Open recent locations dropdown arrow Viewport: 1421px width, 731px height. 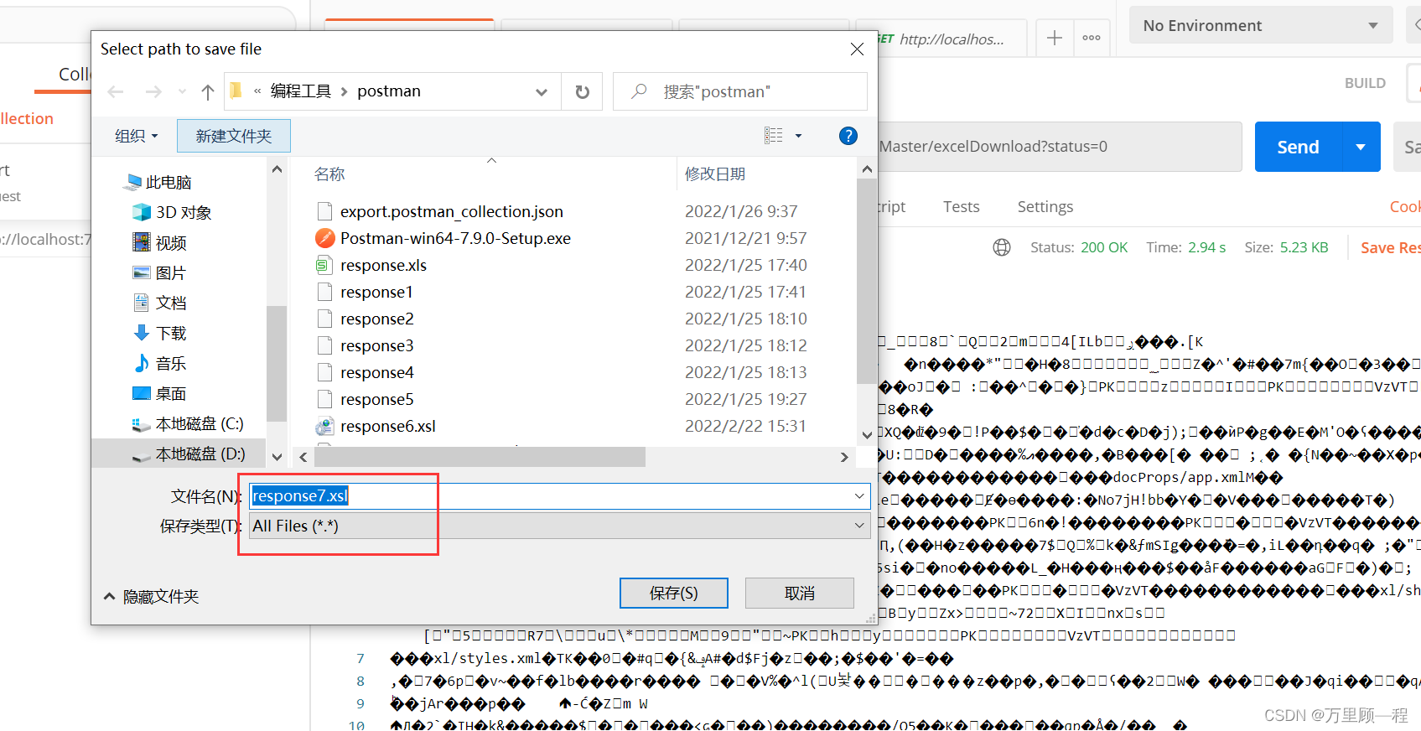click(182, 91)
